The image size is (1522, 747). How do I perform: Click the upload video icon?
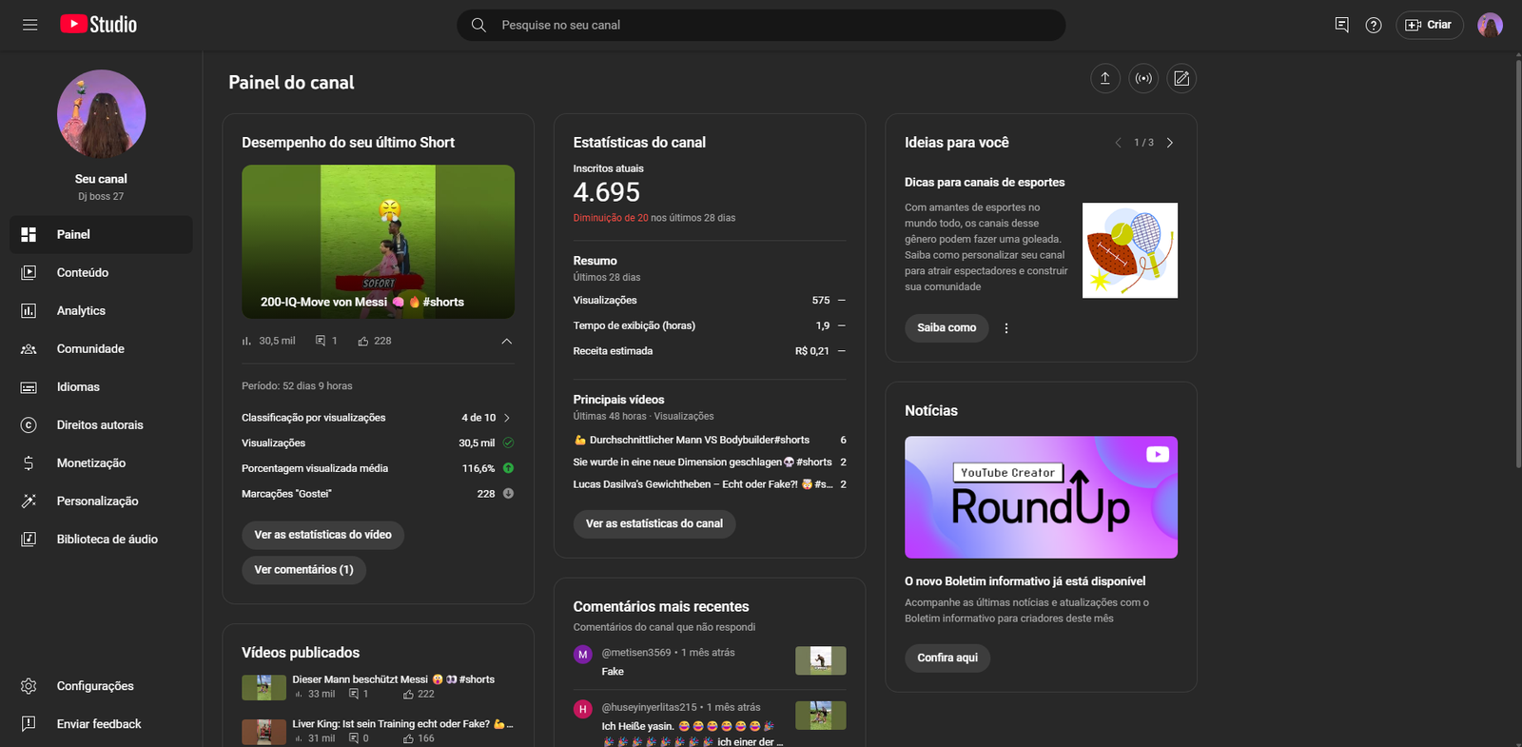(1104, 79)
